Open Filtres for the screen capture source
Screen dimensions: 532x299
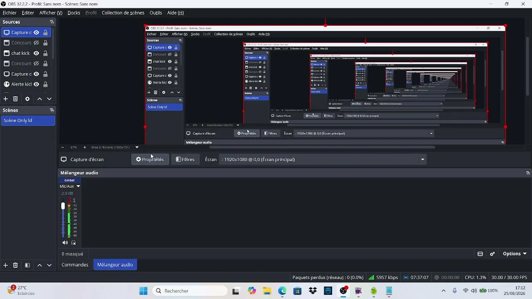click(x=185, y=159)
